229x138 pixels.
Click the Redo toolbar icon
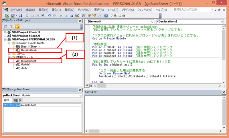54,16
